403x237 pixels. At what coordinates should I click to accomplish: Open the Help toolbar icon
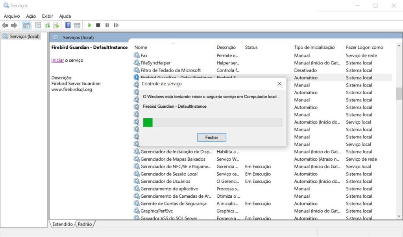point(68,25)
